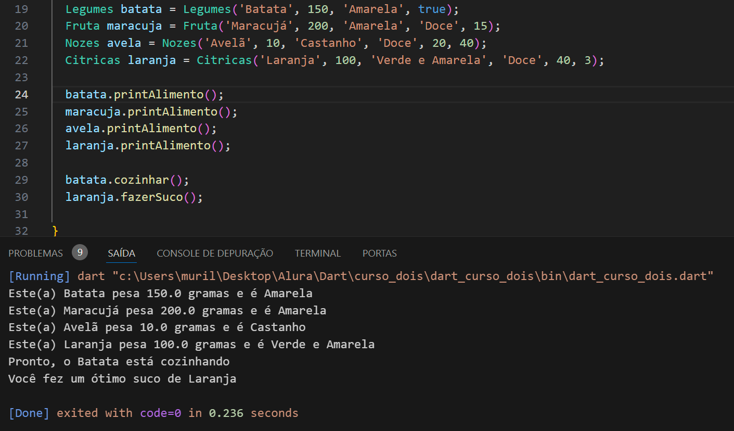Switch to the SAÍDA tab
The width and height of the screenshot is (734, 431).
[x=121, y=253]
